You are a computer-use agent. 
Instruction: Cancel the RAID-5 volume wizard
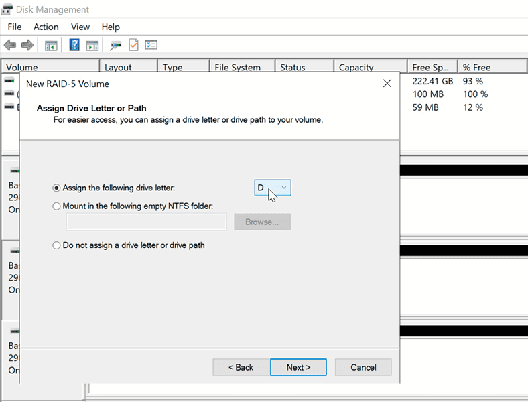click(363, 367)
